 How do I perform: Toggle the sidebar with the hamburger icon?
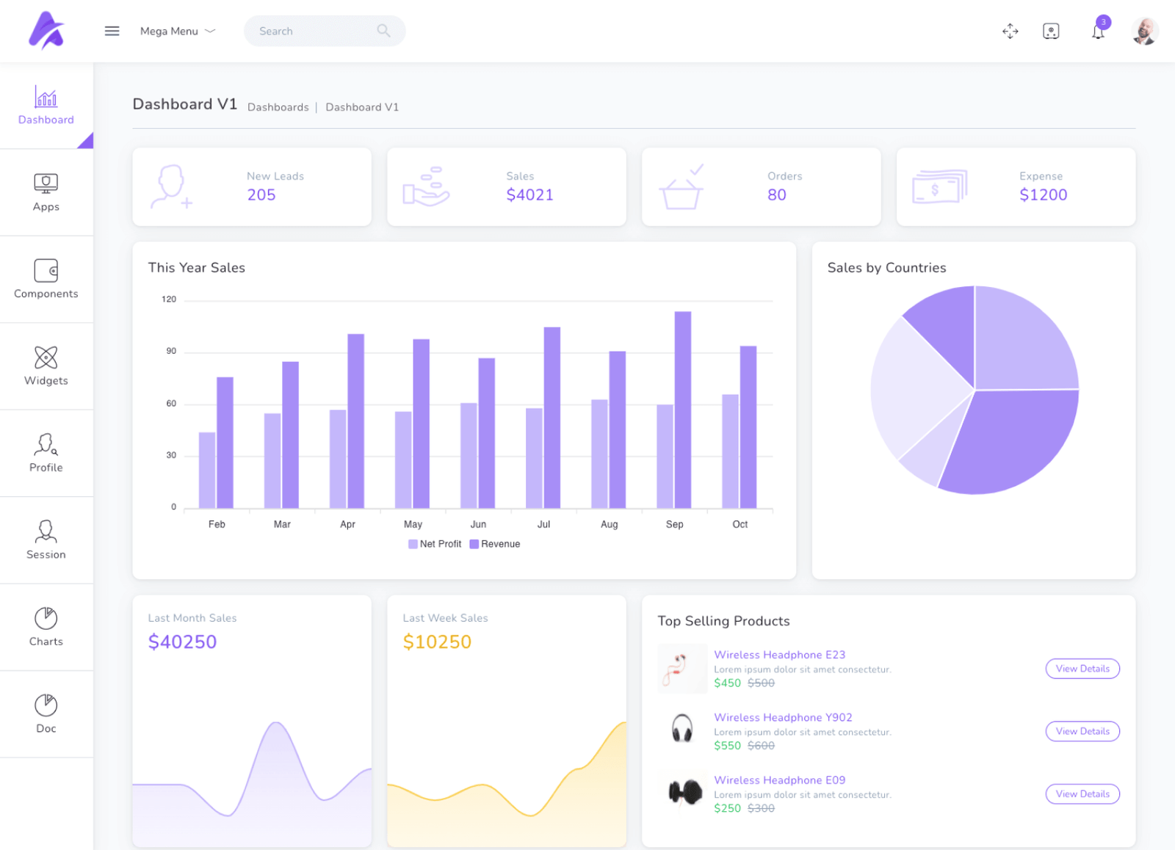[x=112, y=31]
